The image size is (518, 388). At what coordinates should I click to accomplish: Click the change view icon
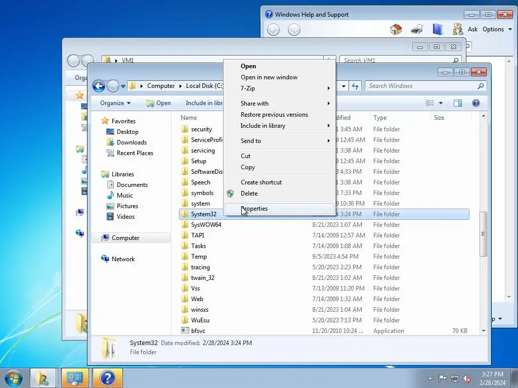(430, 103)
